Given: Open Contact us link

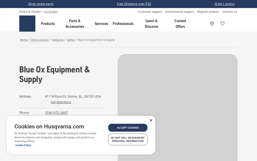Looking at the screenshot, I should click(230, 12).
